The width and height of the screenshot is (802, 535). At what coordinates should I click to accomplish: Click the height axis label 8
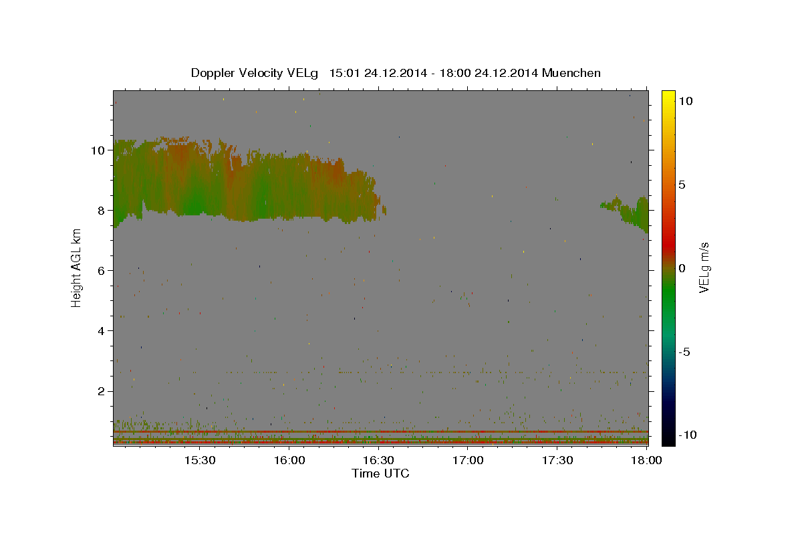pyautogui.click(x=102, y=211)
